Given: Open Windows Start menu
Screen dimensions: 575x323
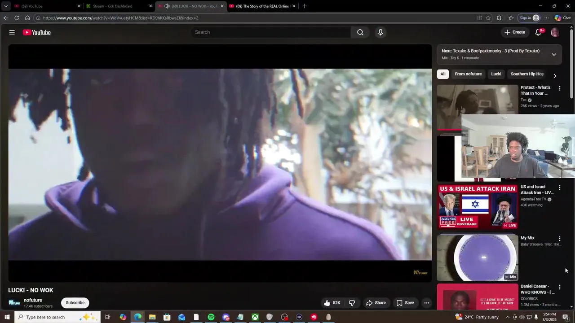Looking at the screenshot, I should click(x=7, y=317).
